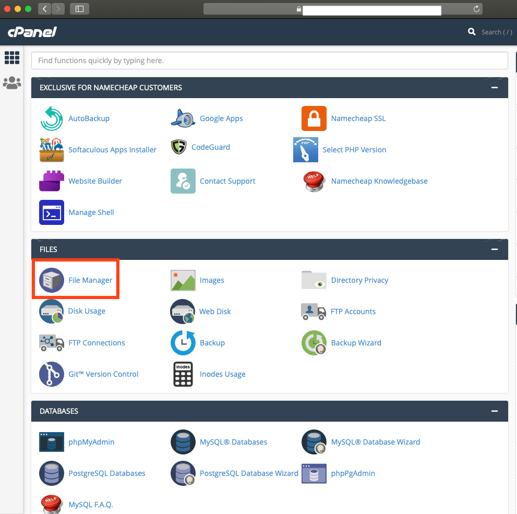Viewport: 517px width, 514px height.
Task: Open the phpMyAdmin icon
Action: (52, 442)
